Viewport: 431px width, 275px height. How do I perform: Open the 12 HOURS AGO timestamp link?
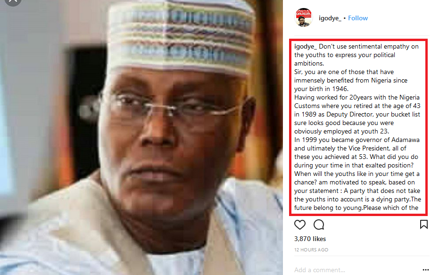point(311,250)
